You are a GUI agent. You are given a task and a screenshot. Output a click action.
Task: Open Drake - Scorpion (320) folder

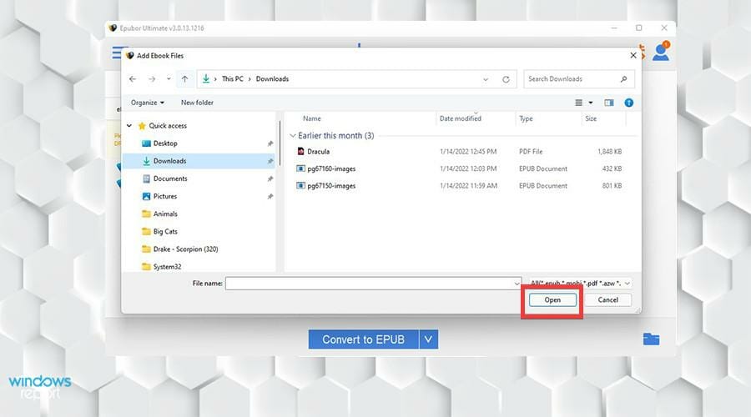click(185, 249)
